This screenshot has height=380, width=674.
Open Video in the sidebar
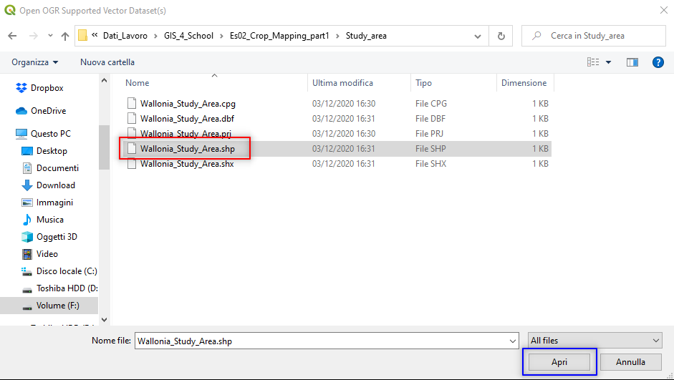click(x=47, y=254)
